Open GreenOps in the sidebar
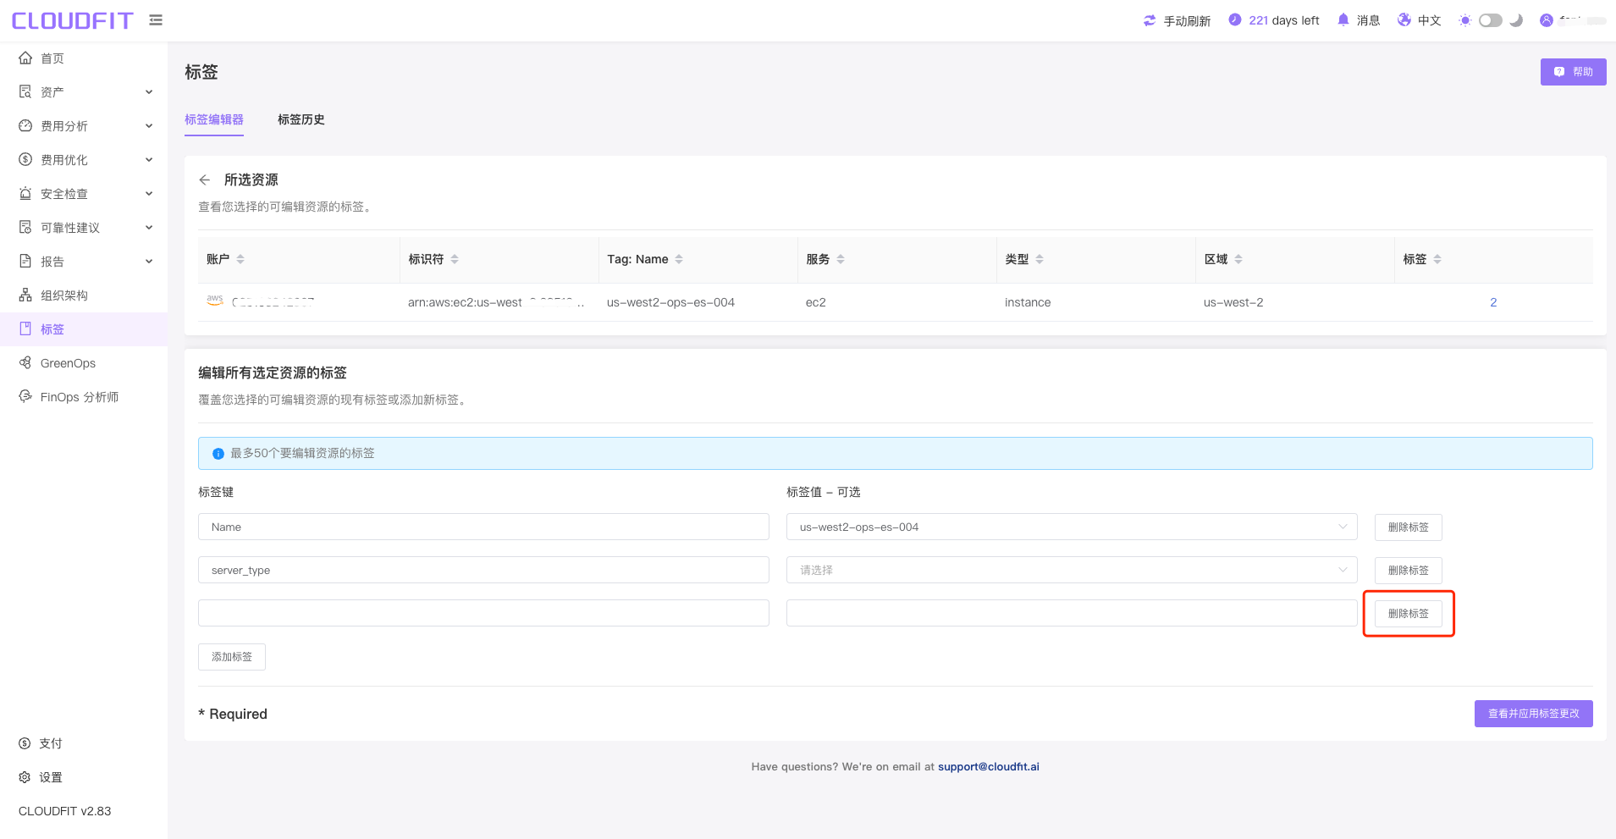This screenshot has width=1616, height=839. [x=84, y=363]
